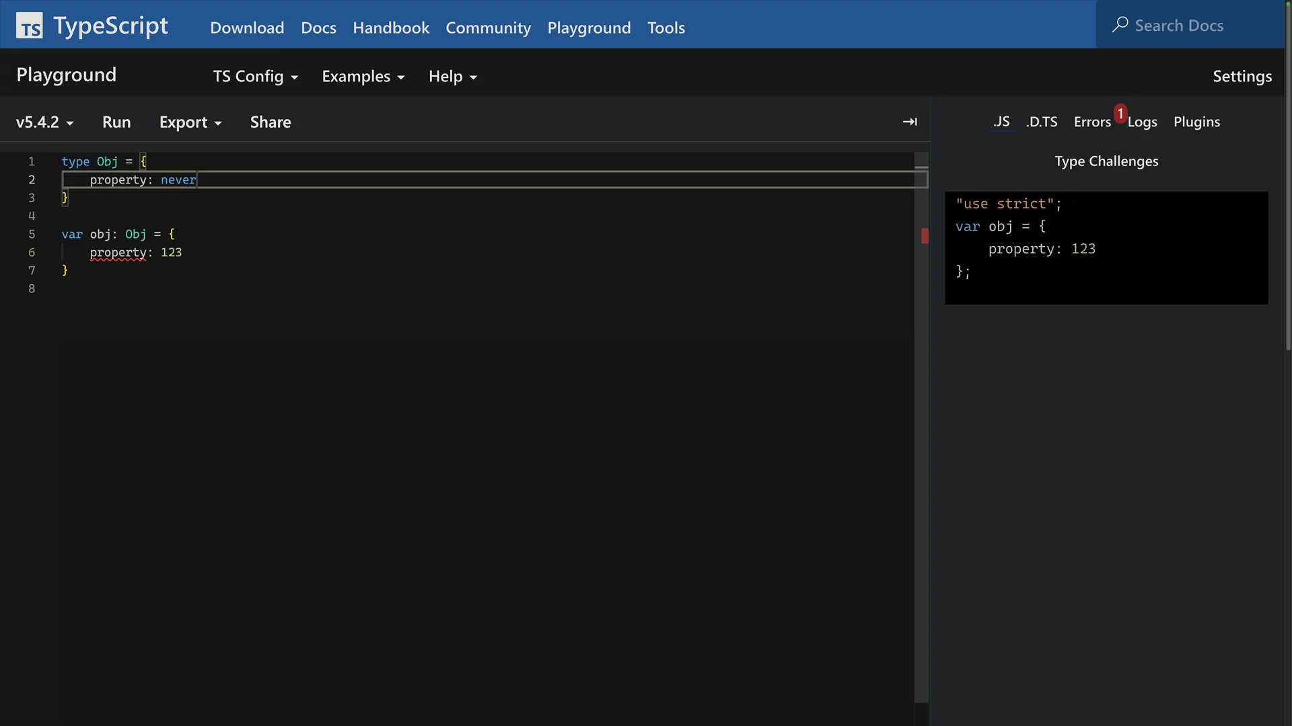1292x726 pixels.
Task: Click the TypeScript TS logo icon
Action: tap(29, 26)
